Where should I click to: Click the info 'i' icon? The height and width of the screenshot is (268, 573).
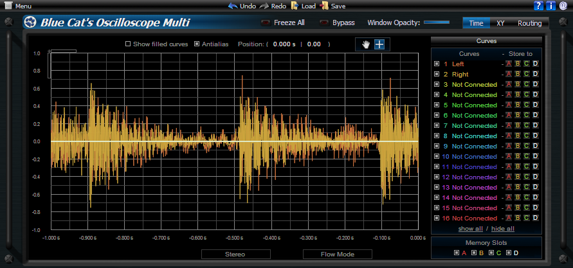(x=550, y=6)
